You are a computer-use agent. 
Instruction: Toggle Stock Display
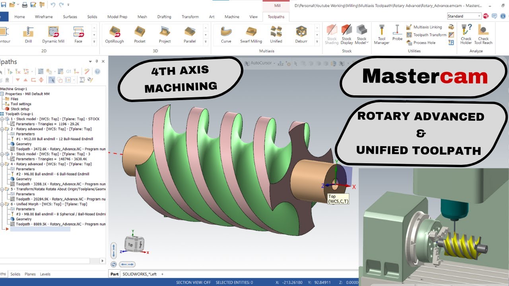point(347,35)
